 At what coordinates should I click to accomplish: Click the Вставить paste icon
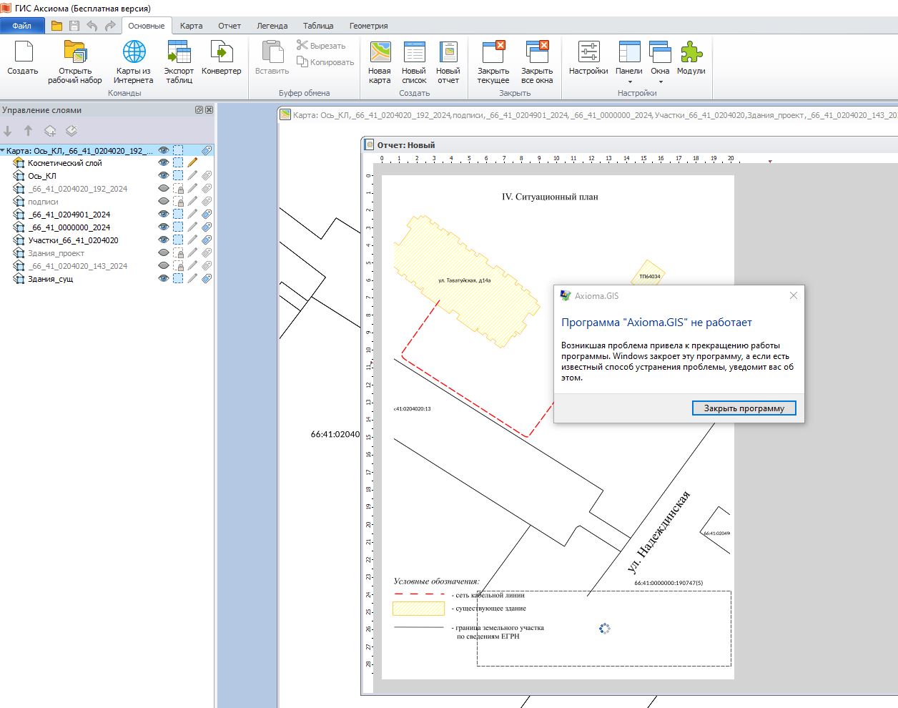pos(272,57)
